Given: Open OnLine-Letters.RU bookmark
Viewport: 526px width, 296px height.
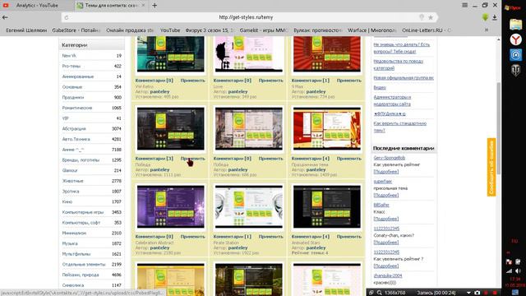Looking at the screenshot, I should (x=426, y=30).
